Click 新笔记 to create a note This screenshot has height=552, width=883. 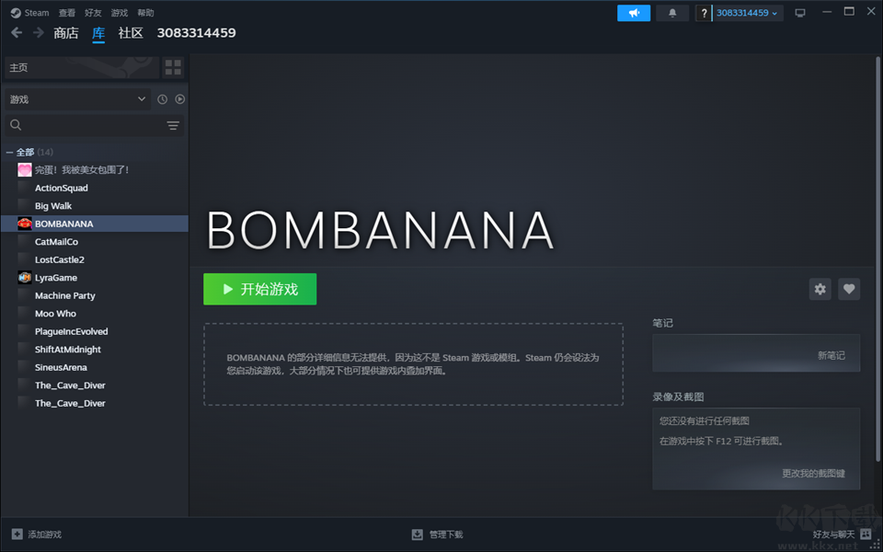pyautogui.click(x=831, y=355)
